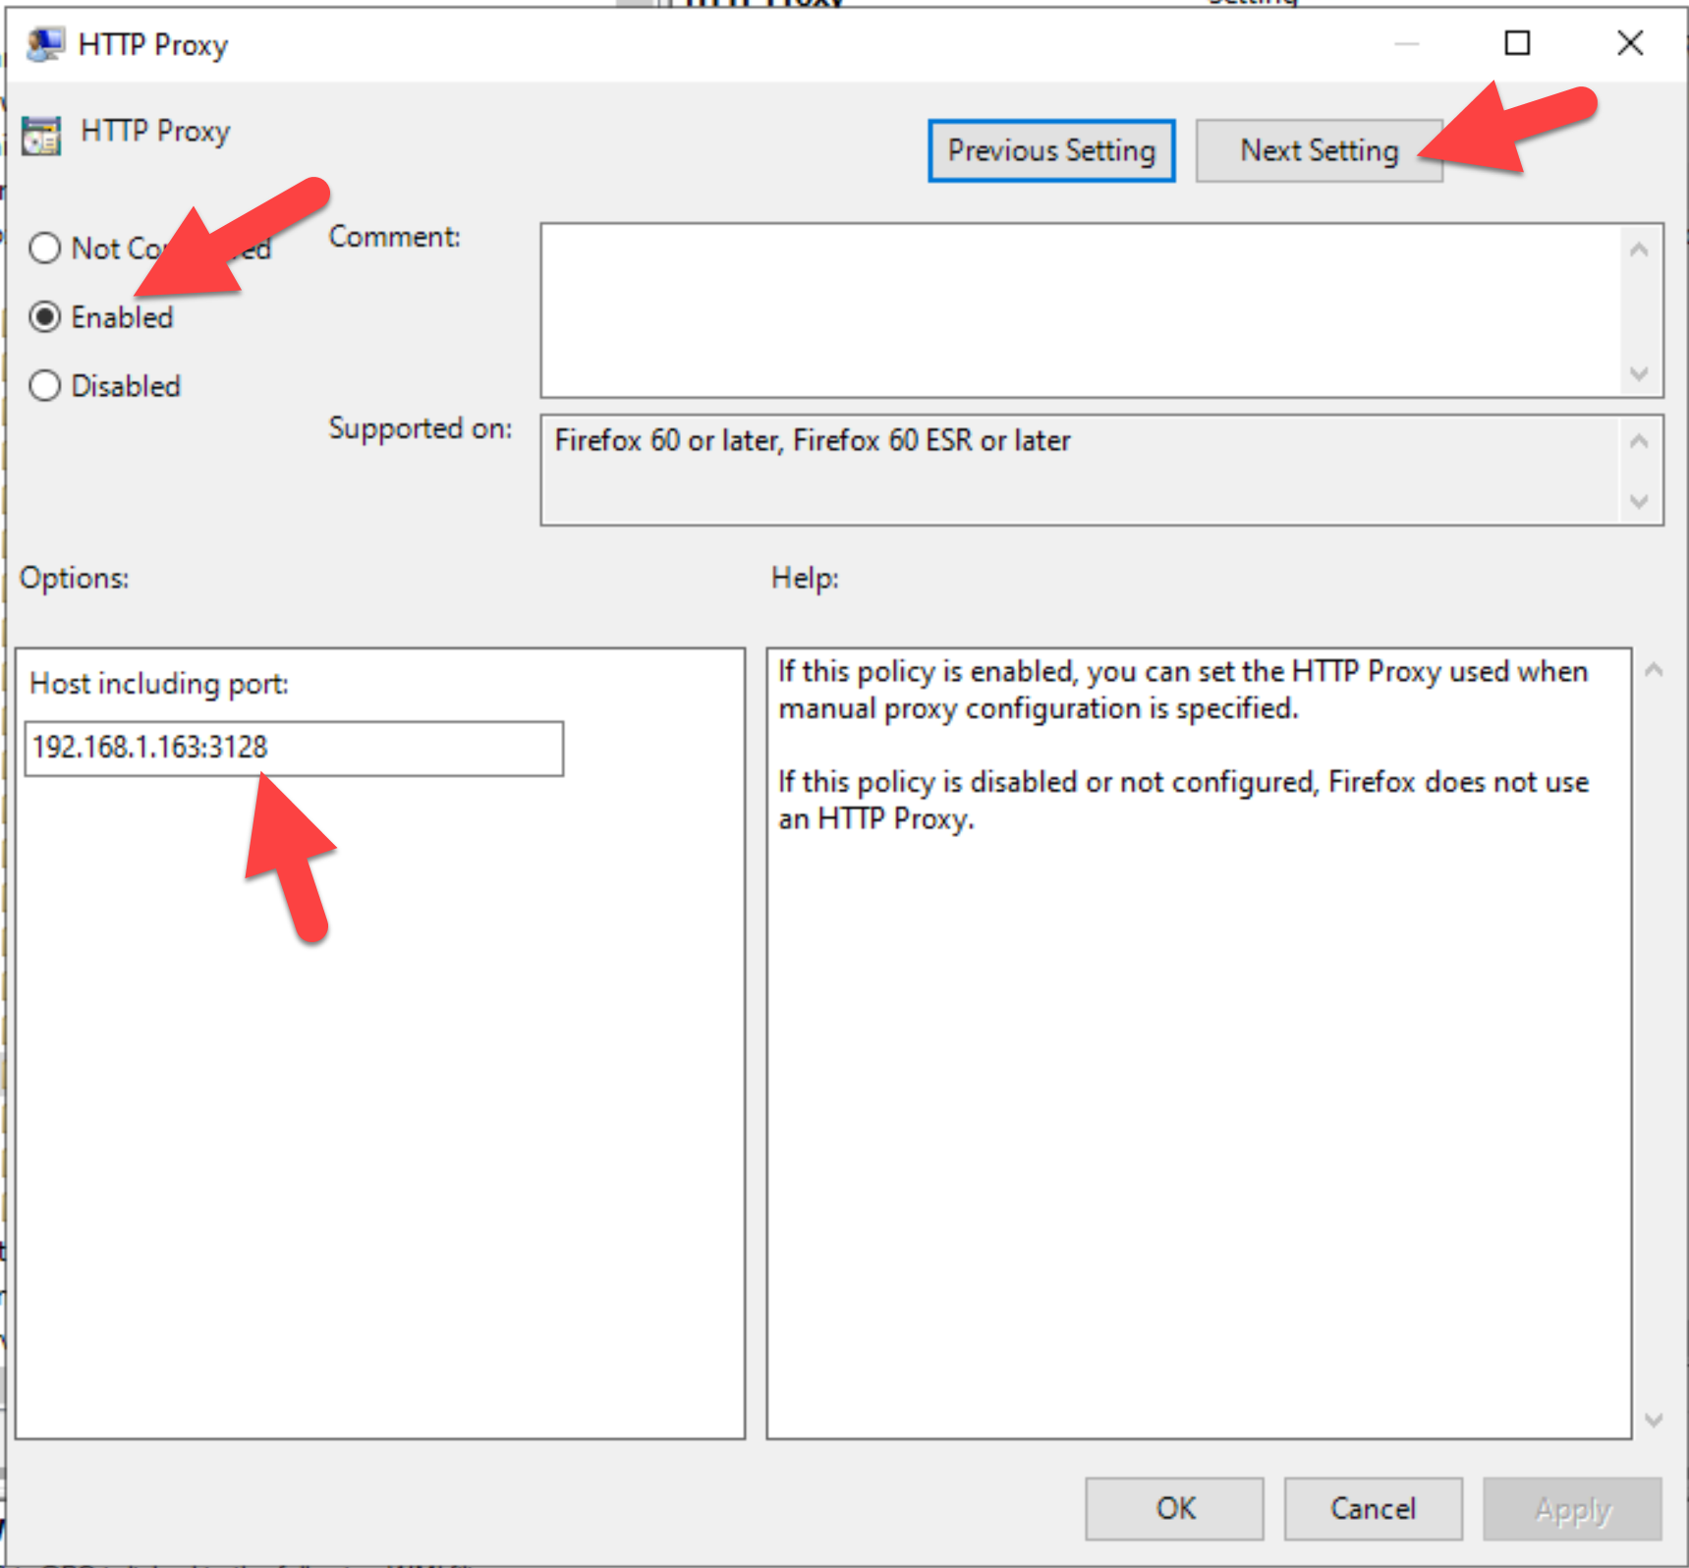The image size is (1689, 1568).
Task: Click inside the Host including port field
Action: pyautogui.click(x=293, y=748)
